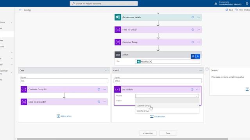The width and height of the screenshot is (250, 140).
Task: Open the Customer Group EU ellipsis menu
Action: coord(104,89)
